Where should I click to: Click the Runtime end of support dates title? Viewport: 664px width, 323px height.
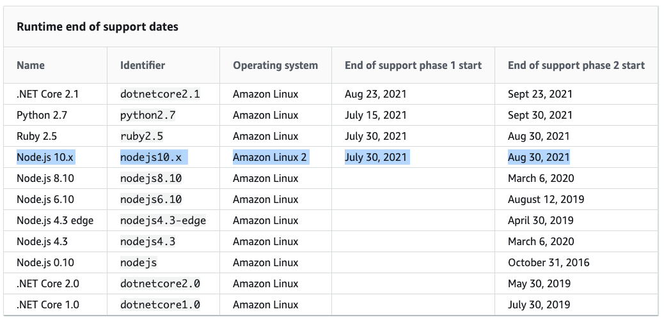click(x=97, y=27)
